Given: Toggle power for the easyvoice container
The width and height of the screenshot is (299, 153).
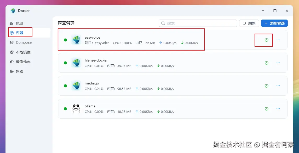Looking at the screenshot, I should click(x=267, y=40).
